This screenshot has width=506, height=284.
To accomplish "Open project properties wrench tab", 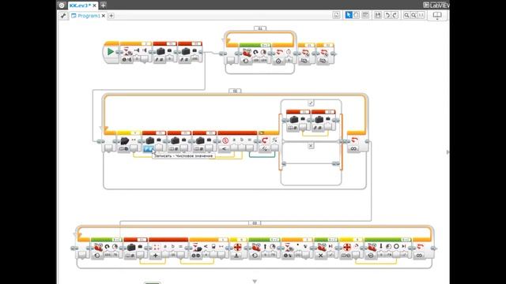I will (63, 16).
